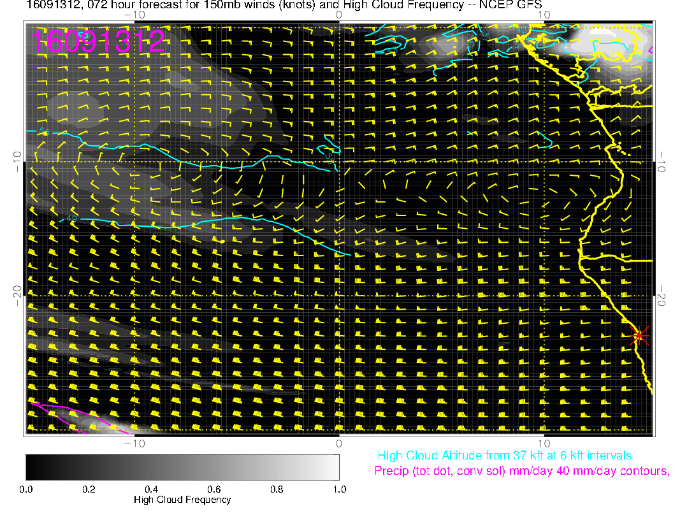Image resolution: width=673 pixels, height=520 pixels.
Task: Select the 0.0 tick label on the colorbar
Action: click(25, 489)
